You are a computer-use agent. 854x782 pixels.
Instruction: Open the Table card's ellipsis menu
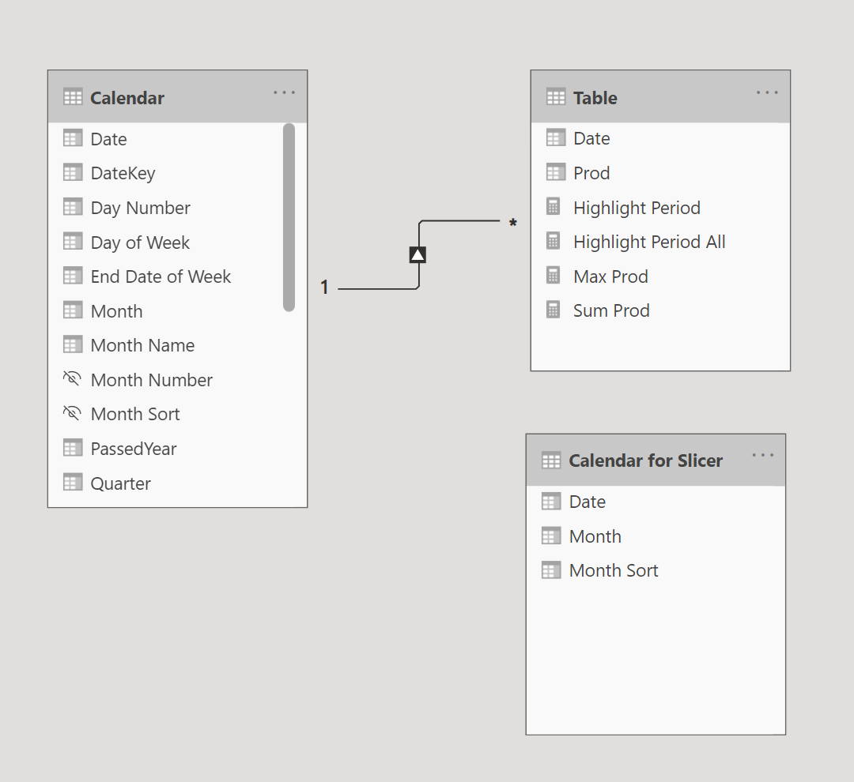[x=767, y=93]
